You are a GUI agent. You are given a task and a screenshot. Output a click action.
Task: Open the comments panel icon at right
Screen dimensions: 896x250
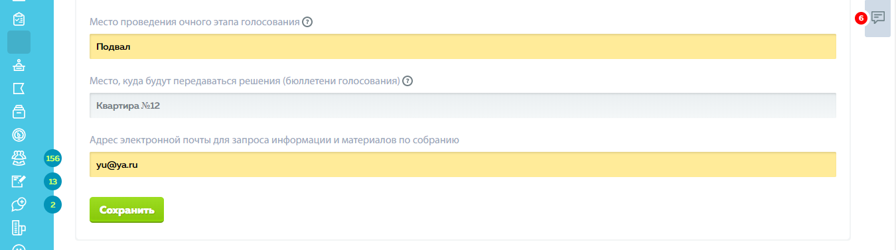pyautogui.click(x=878, y=18)
